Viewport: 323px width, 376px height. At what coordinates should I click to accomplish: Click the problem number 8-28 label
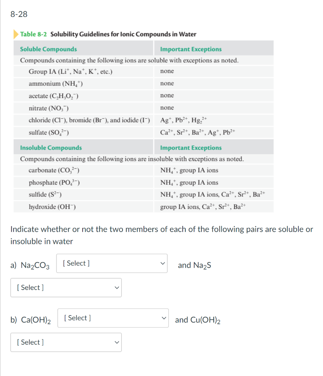(x=18, y=14)
